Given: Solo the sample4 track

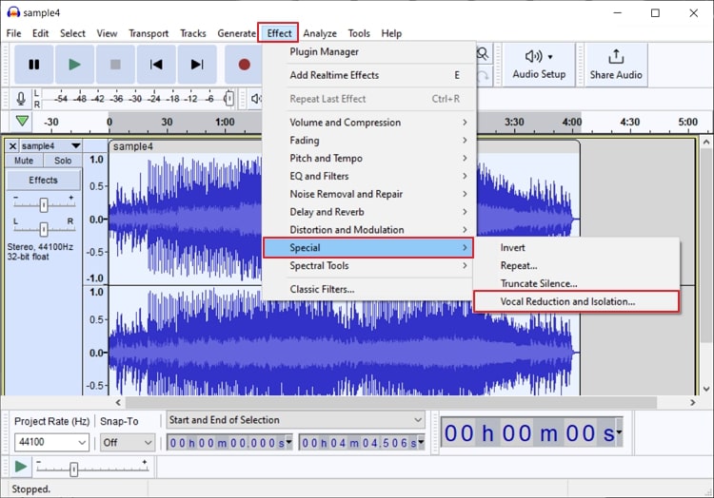Looking at the screenshot, I should click(x=63, y=161).
